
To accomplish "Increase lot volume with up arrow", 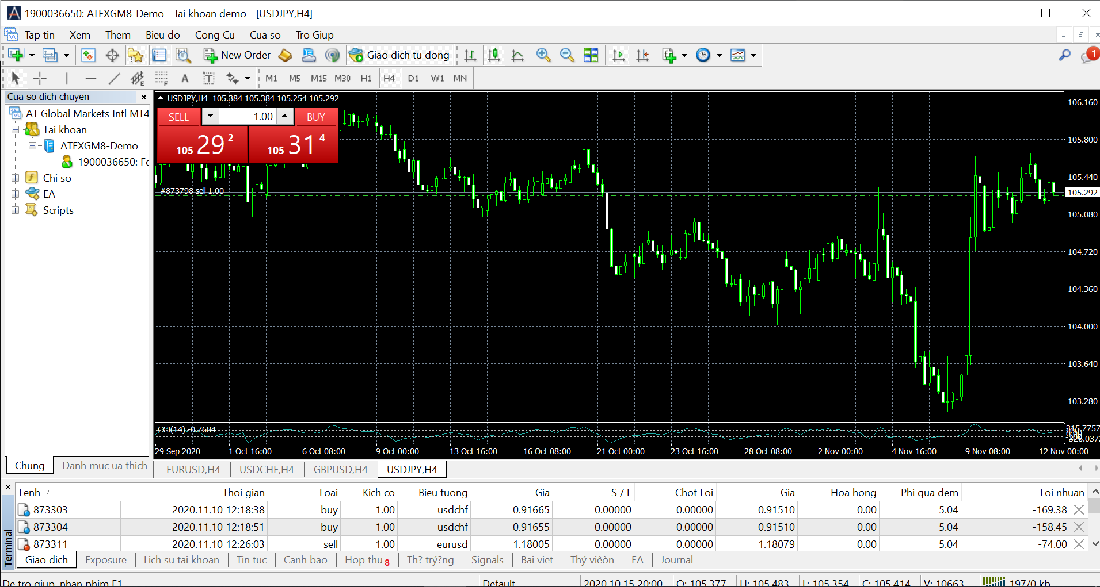I will [284, 117].
